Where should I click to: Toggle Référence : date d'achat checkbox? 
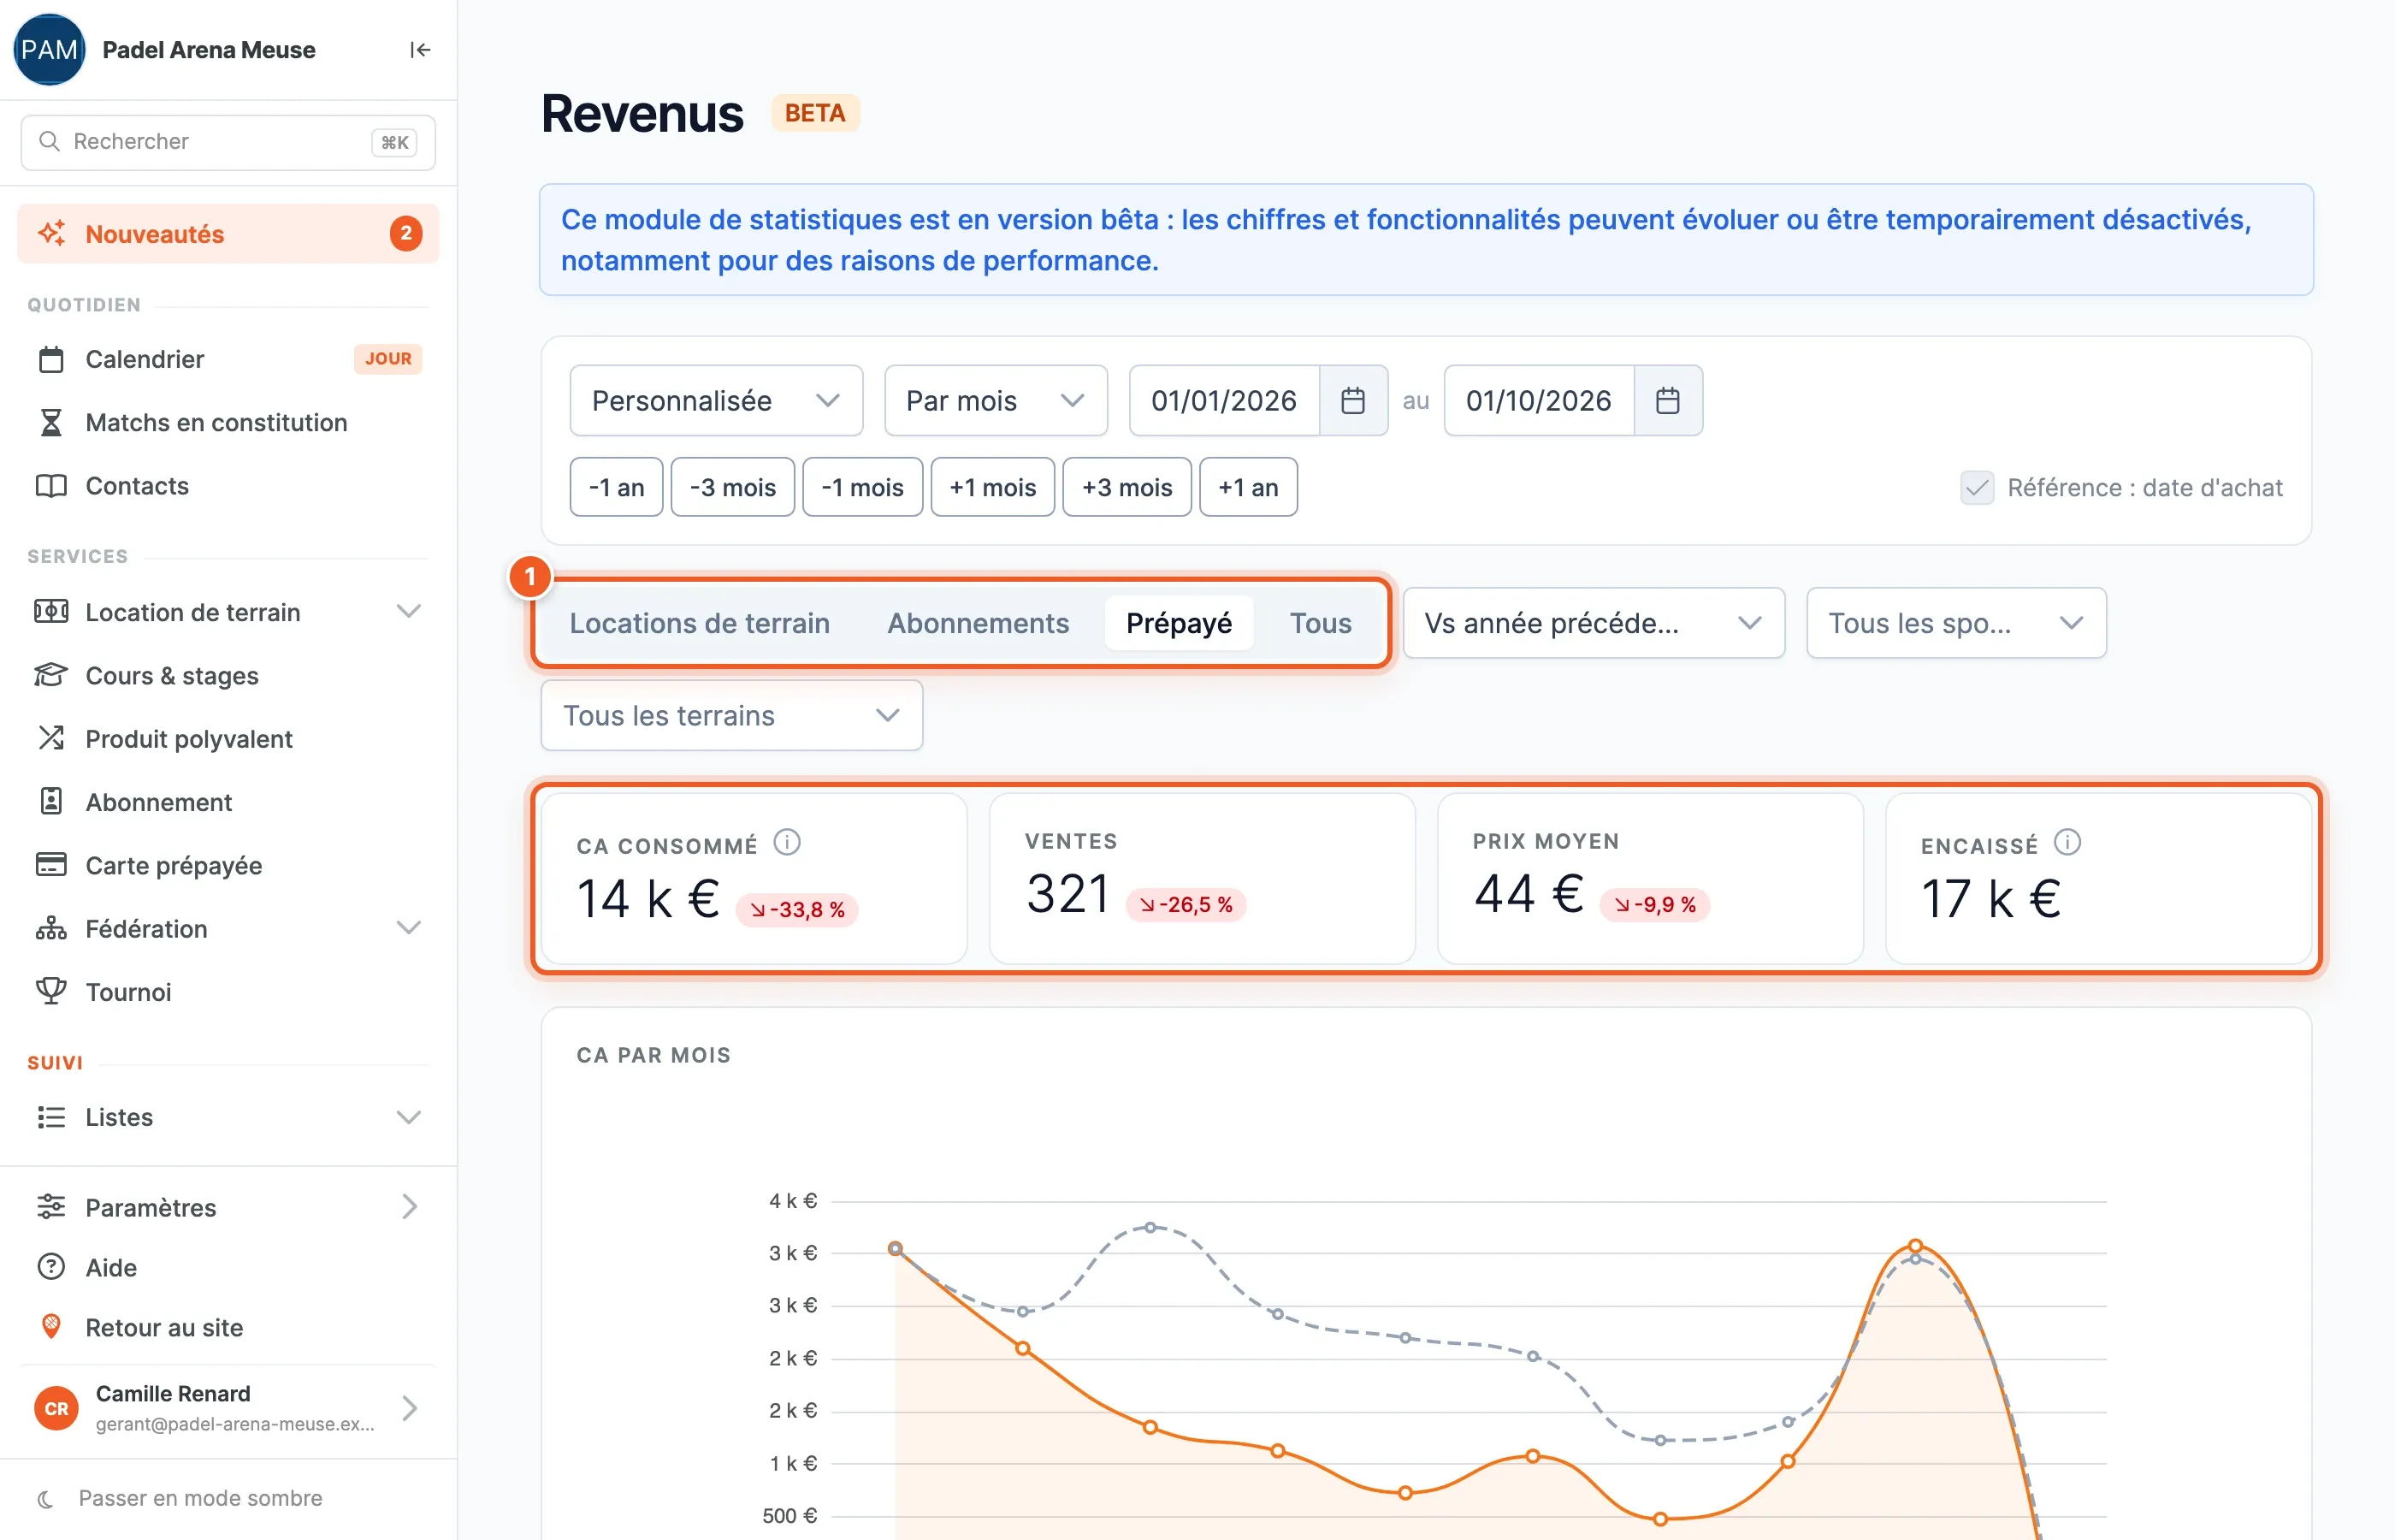[x=1976, y=488]
